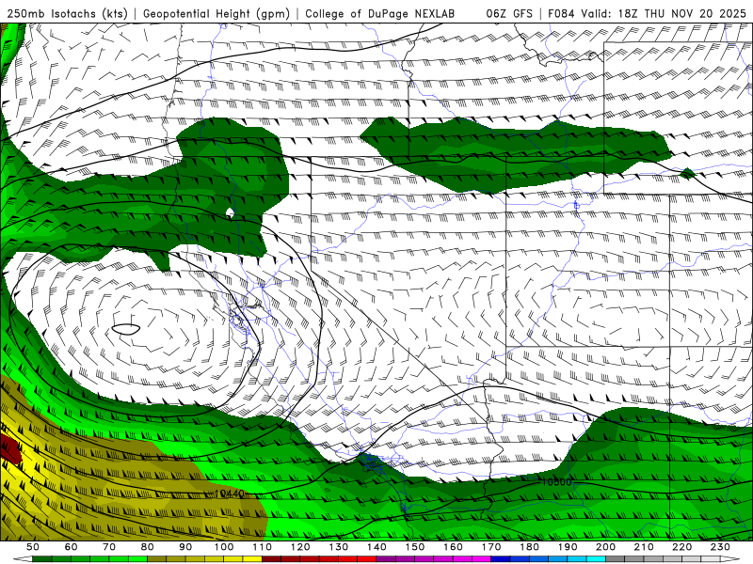
Task: Click the bright yellow swatch ending at 110
Action: click(252, 559)
